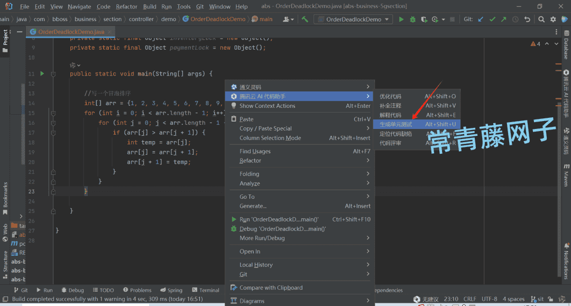Click the Git Update Project blue arrow
Viewport: 571px width, 306px height.
coord(481,19)
